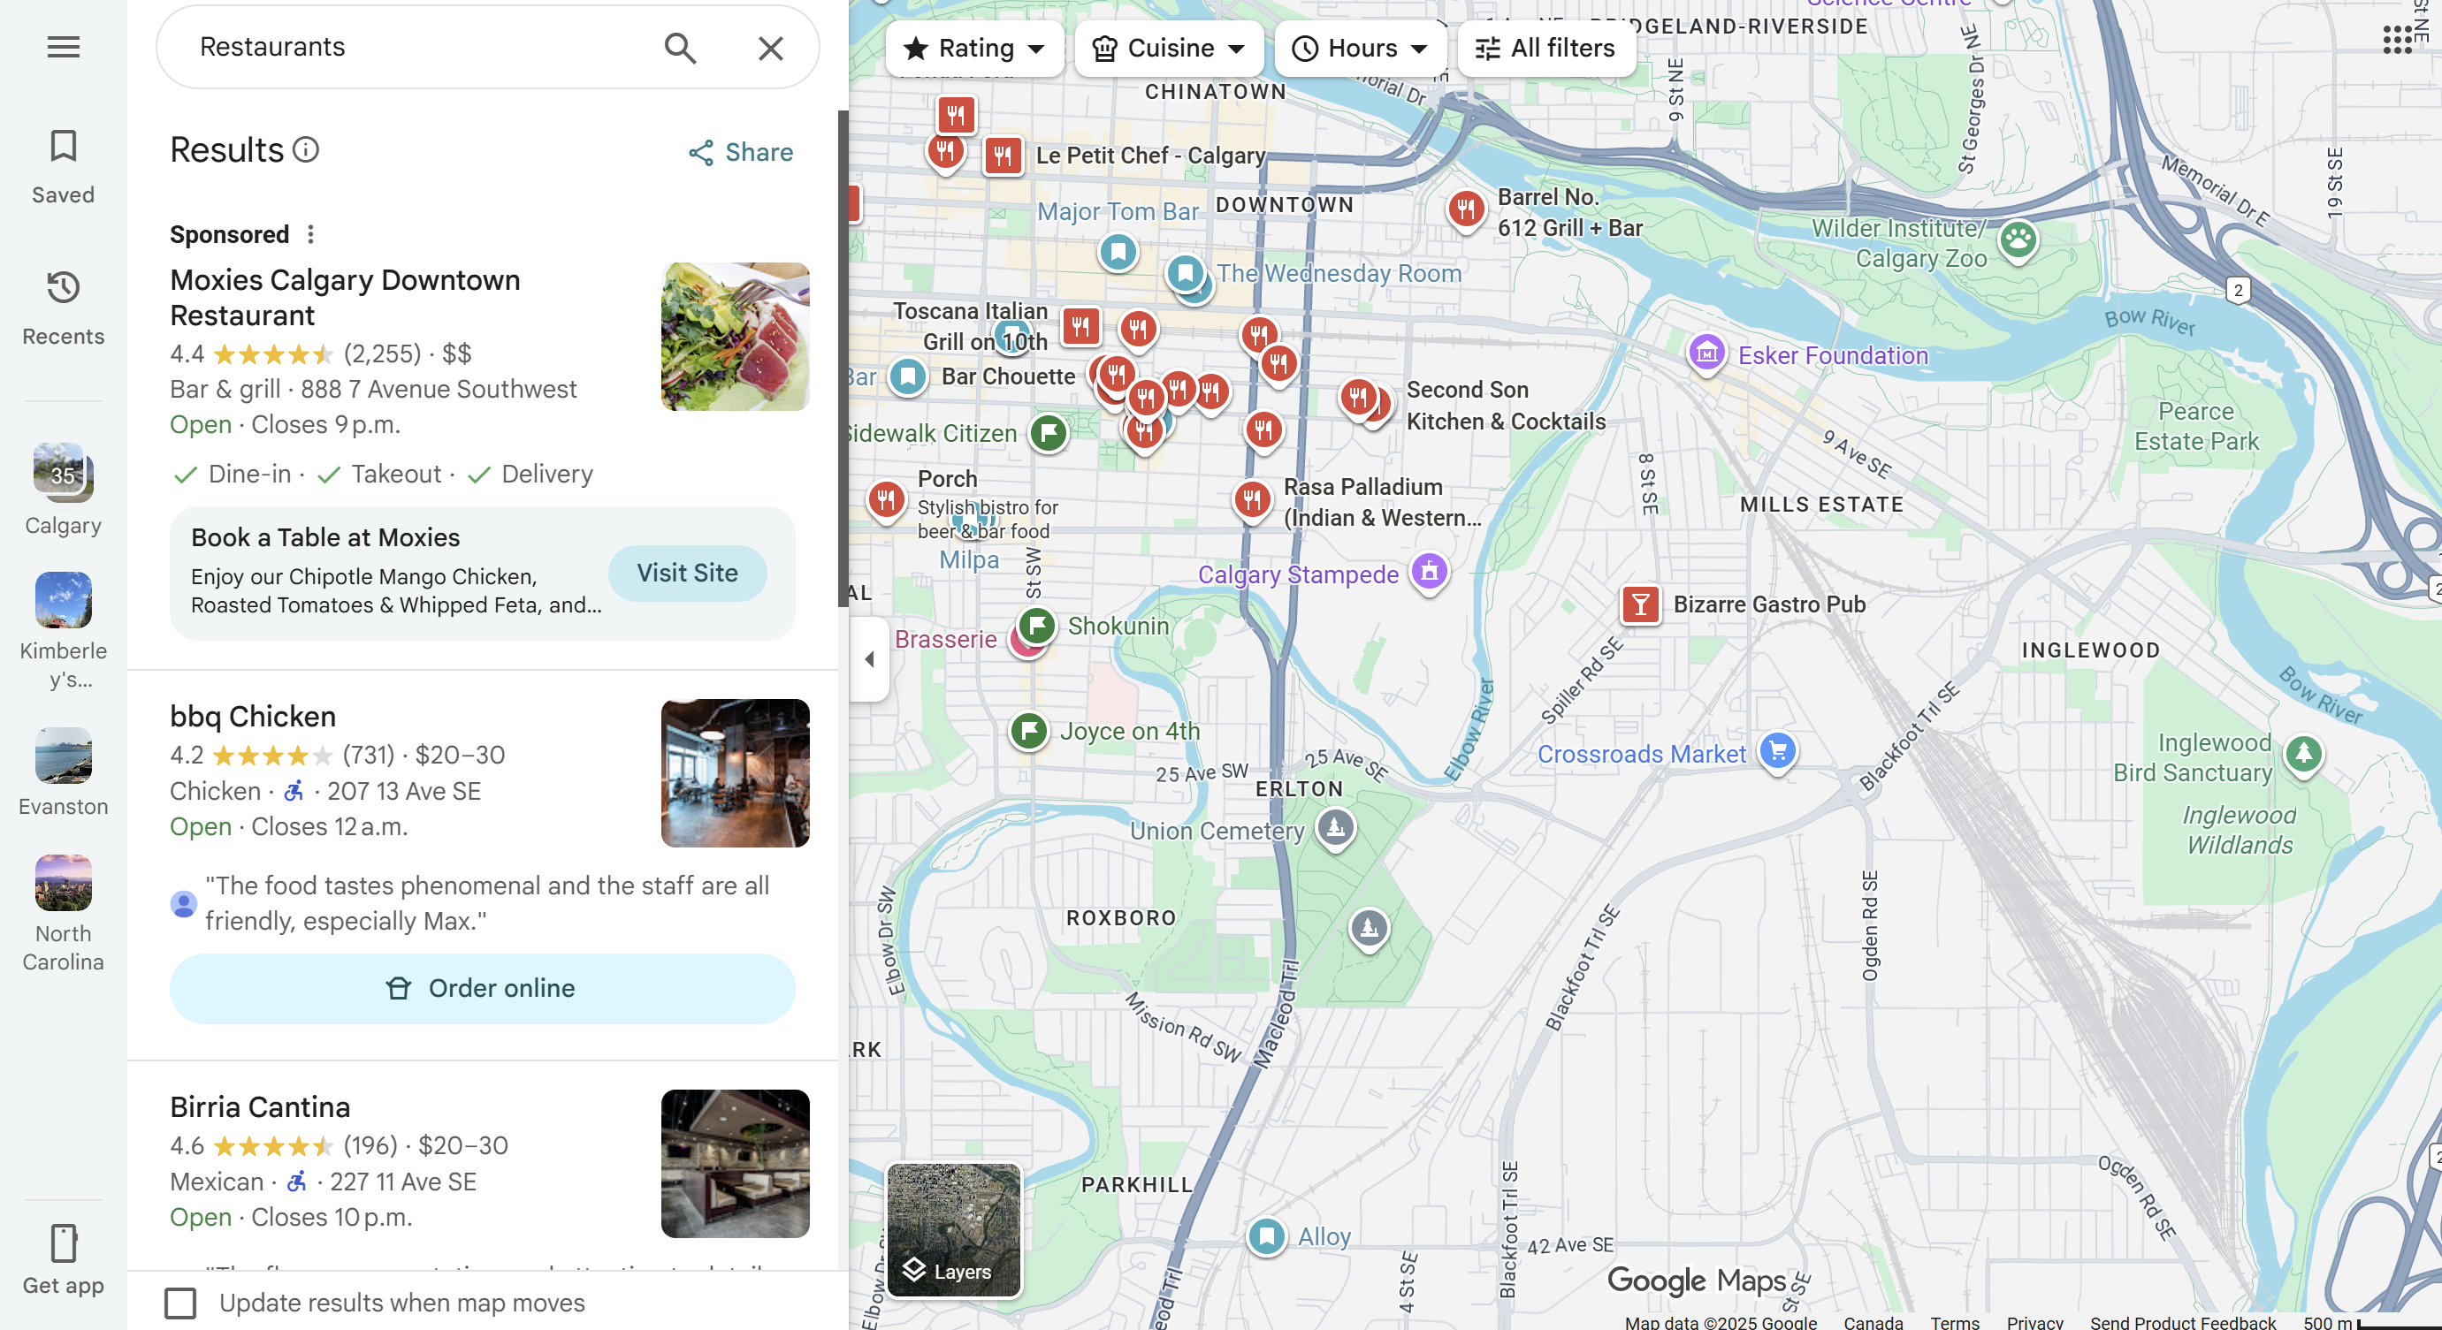Open Kimberley's recent item
Screen dimensions: 2442x1330
(x=64, y=632)
